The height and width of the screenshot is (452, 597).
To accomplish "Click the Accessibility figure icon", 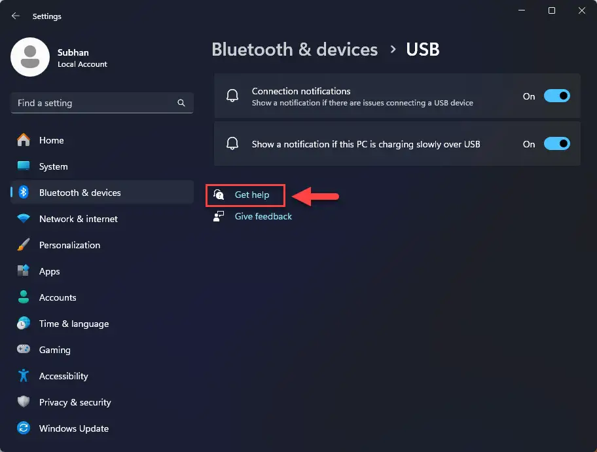I will point(24,375).
